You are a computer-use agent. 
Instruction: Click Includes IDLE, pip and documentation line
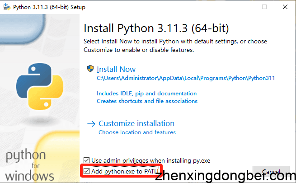(x=146, y=94)
